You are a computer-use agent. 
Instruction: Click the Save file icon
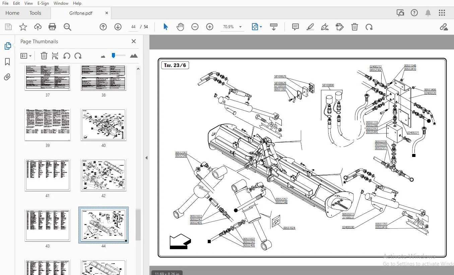(x=8, y=27)
